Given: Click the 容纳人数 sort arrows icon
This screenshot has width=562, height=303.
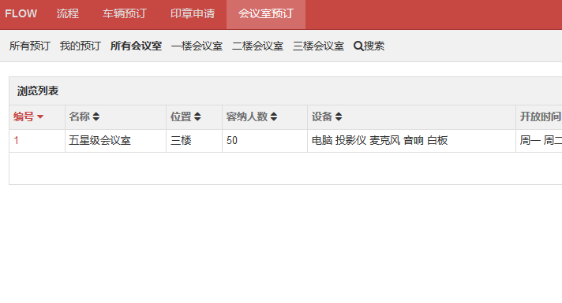Looking at the screenshot, I should point(274,116).
